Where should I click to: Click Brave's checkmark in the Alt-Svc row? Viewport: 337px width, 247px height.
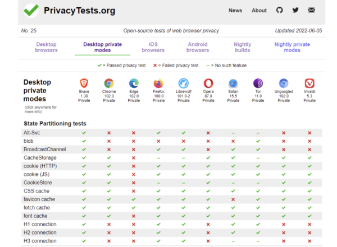coord(84,133)
